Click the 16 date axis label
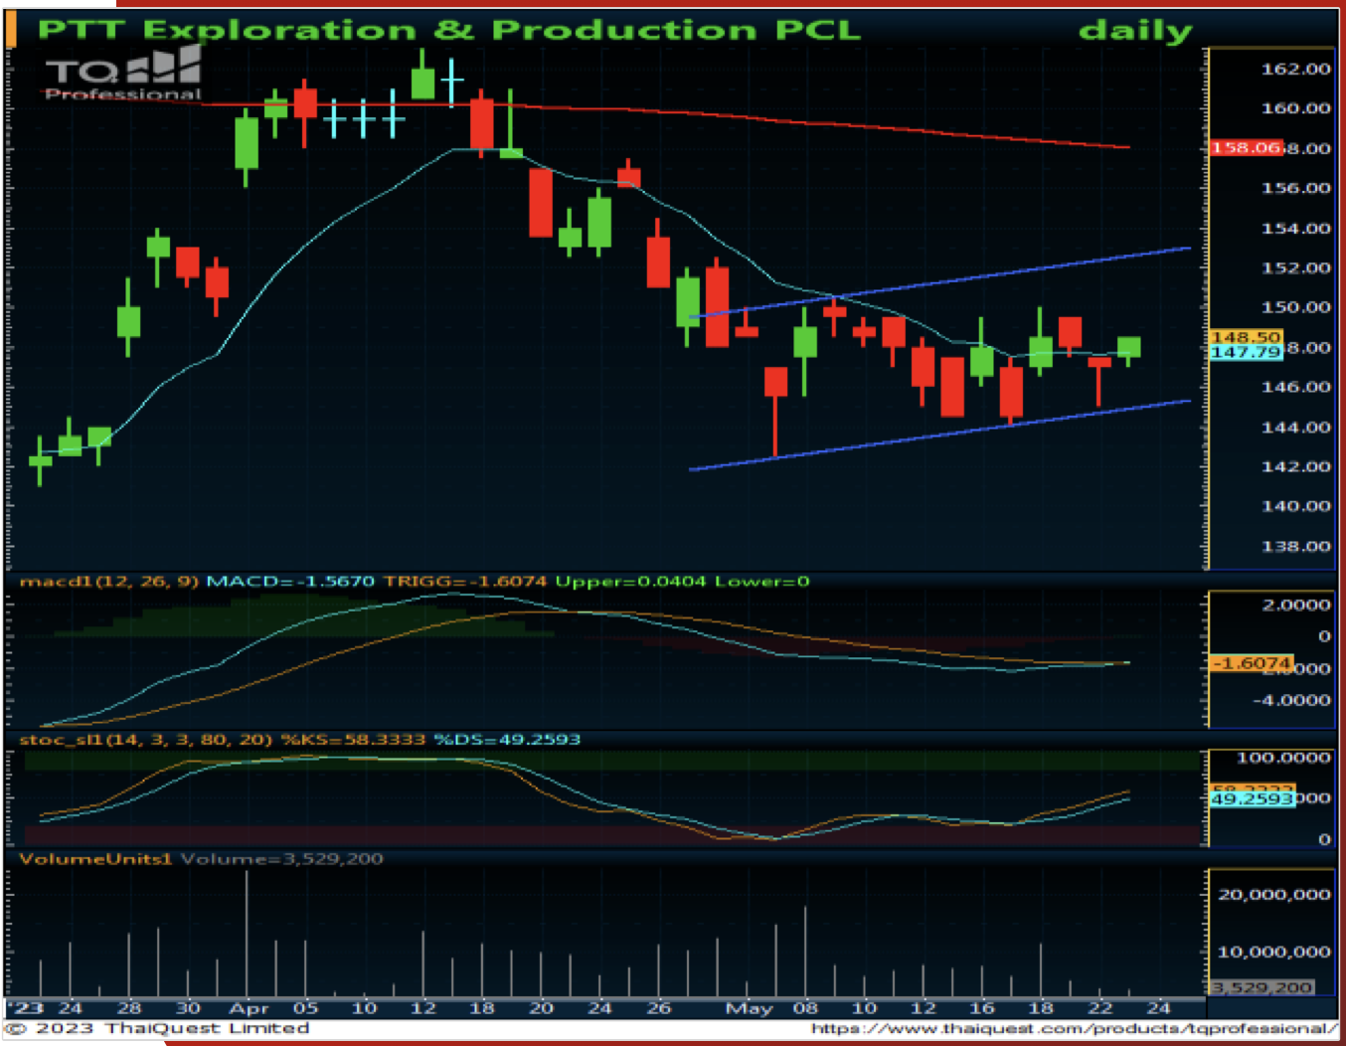This screenshot has height=1046, width=1346. click(x=982, y=1007)
